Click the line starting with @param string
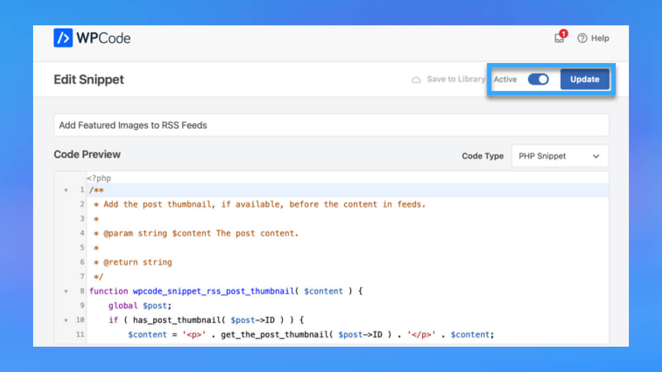The height and width of the screenshot is (372, 662). click(197, 233)
